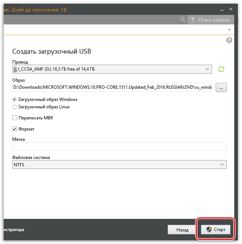The image size is (242, 244).
Task: Click the USB drive icon in Привод field
Action: 15,69
